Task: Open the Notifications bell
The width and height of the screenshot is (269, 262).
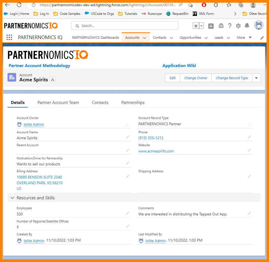Action: click(x=247, y=26)
